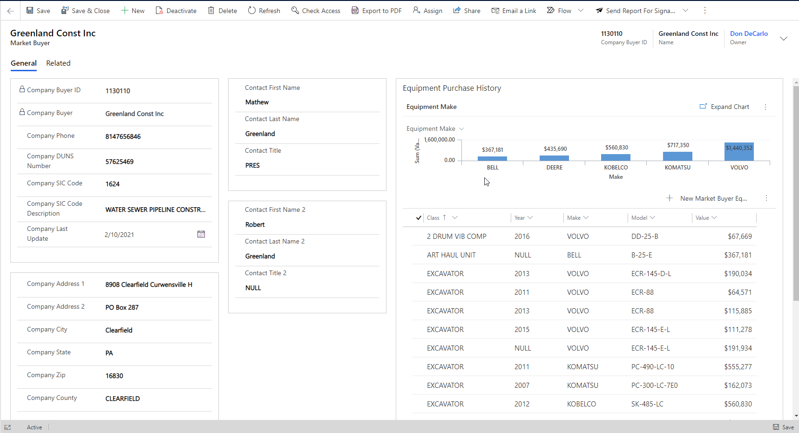The height and width of the screenshot is (433, 799).
Task: Open Send Report dropdown chevron
Action: (x=685, y=10)
